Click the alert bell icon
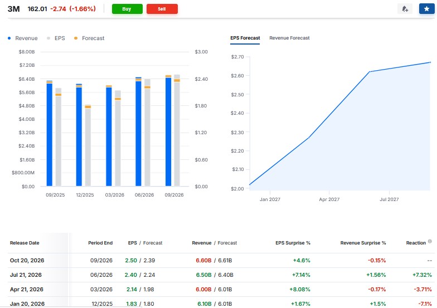The width and height of the screenshot is (437, 308). [x=405, y=9]
